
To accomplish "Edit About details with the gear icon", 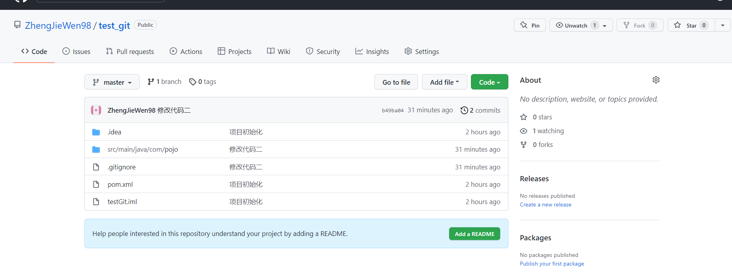I will 656,80.
